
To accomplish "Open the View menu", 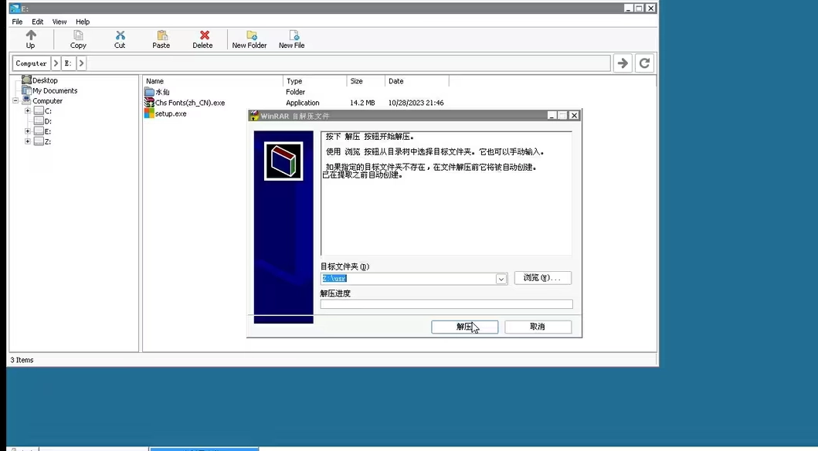I will (x=59, y=22).
